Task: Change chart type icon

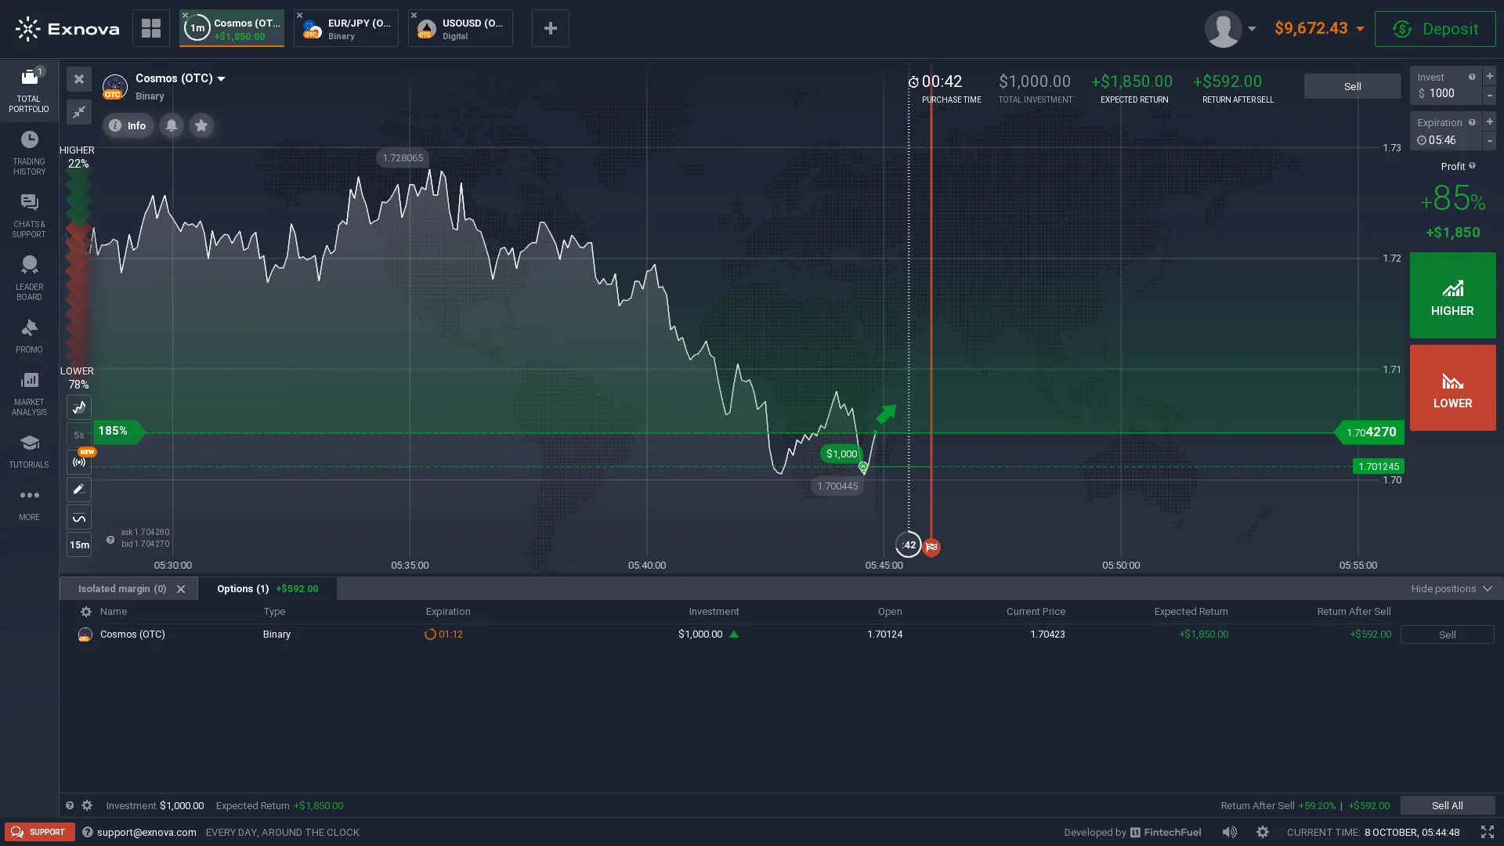Action: [x=79, y=407]
